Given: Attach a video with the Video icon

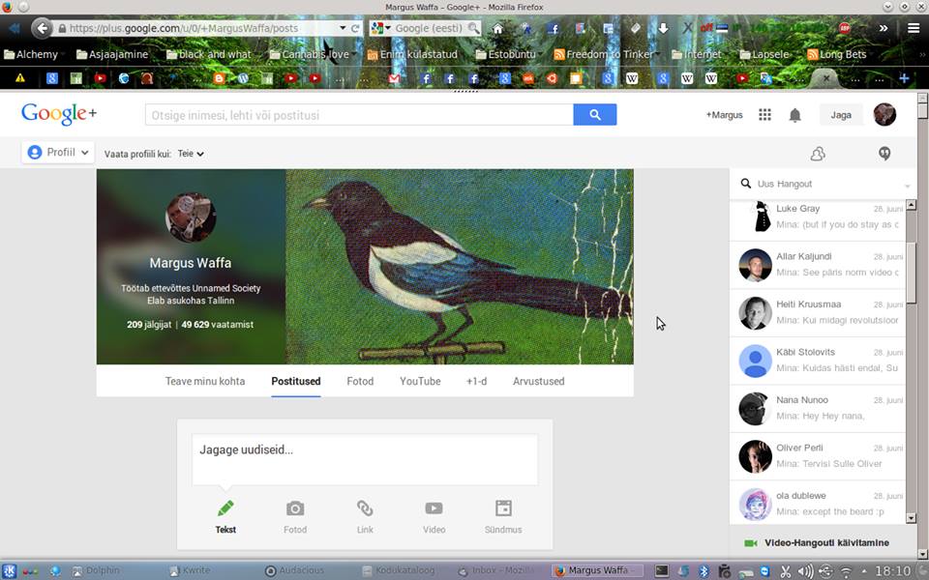Looking at the screenshot, I should [434, 516].
